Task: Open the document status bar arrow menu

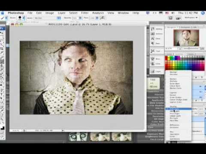Action: [63, 130]
